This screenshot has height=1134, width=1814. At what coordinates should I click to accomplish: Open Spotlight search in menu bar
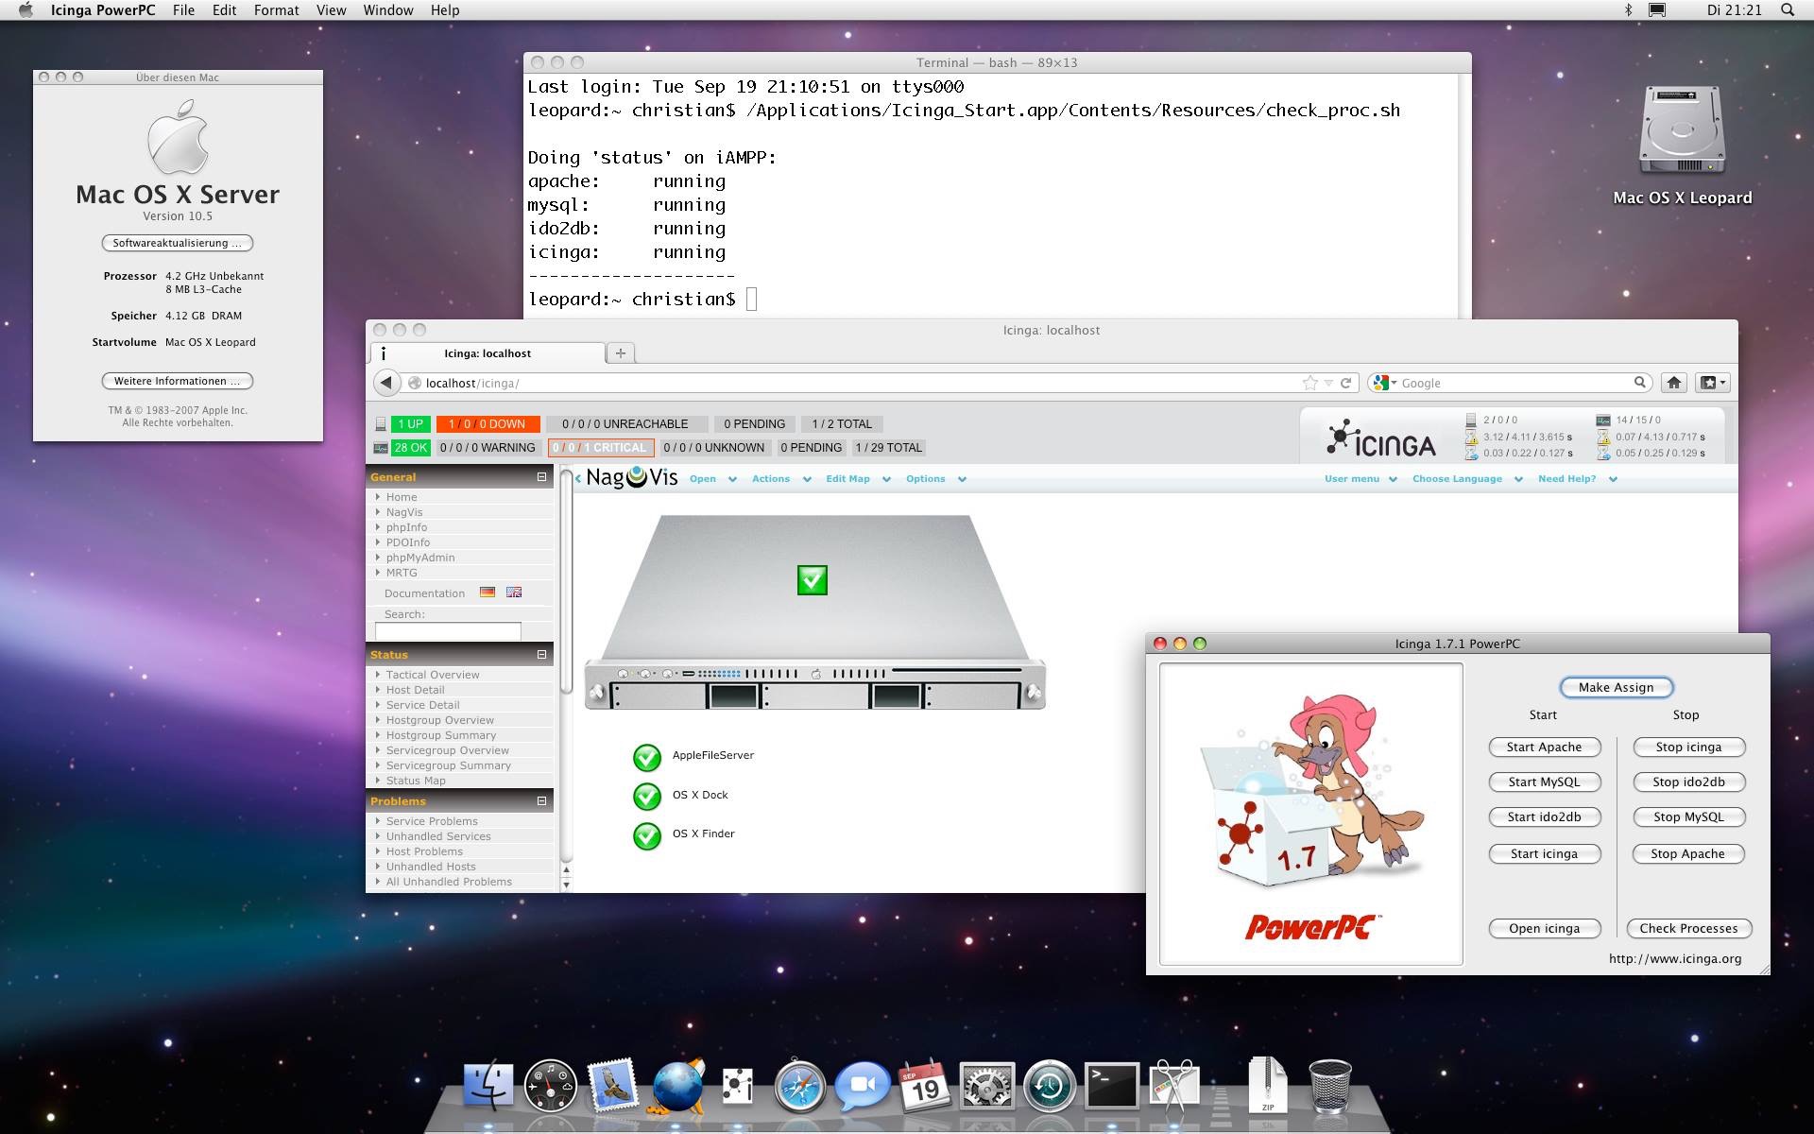tap(1788, 9)
